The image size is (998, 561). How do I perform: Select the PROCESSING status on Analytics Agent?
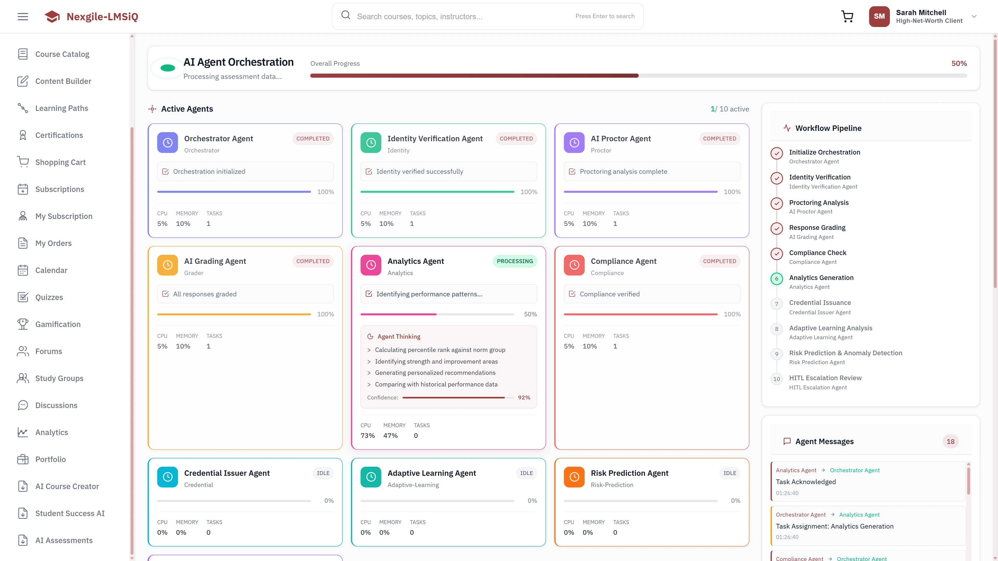click(x=515, y=261)
